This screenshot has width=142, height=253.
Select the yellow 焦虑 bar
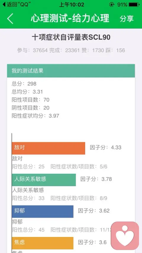click(x=43, y=243)
